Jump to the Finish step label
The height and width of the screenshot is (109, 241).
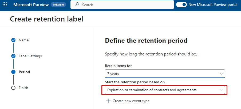click(23, 88)
